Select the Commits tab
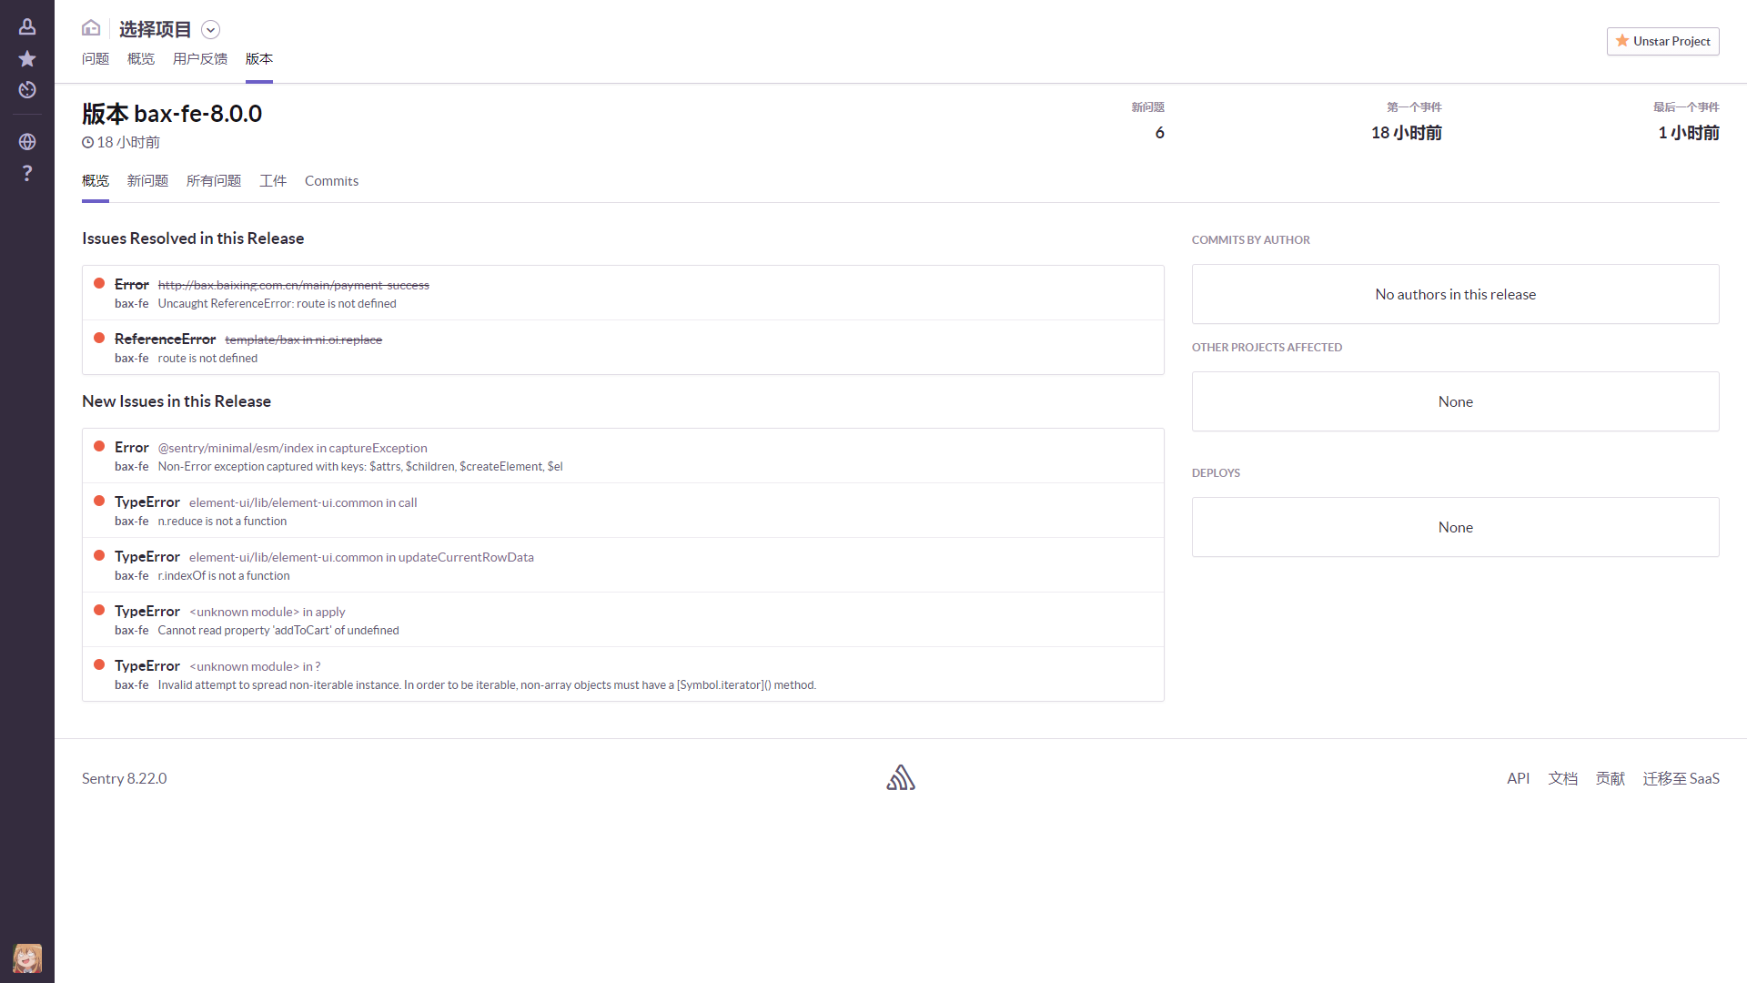Screen dimensions: 1747x983 click(331, 181)
